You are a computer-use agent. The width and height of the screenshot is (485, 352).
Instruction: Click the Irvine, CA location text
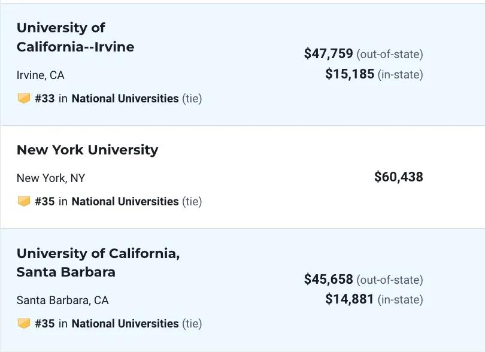coord(41,75)
